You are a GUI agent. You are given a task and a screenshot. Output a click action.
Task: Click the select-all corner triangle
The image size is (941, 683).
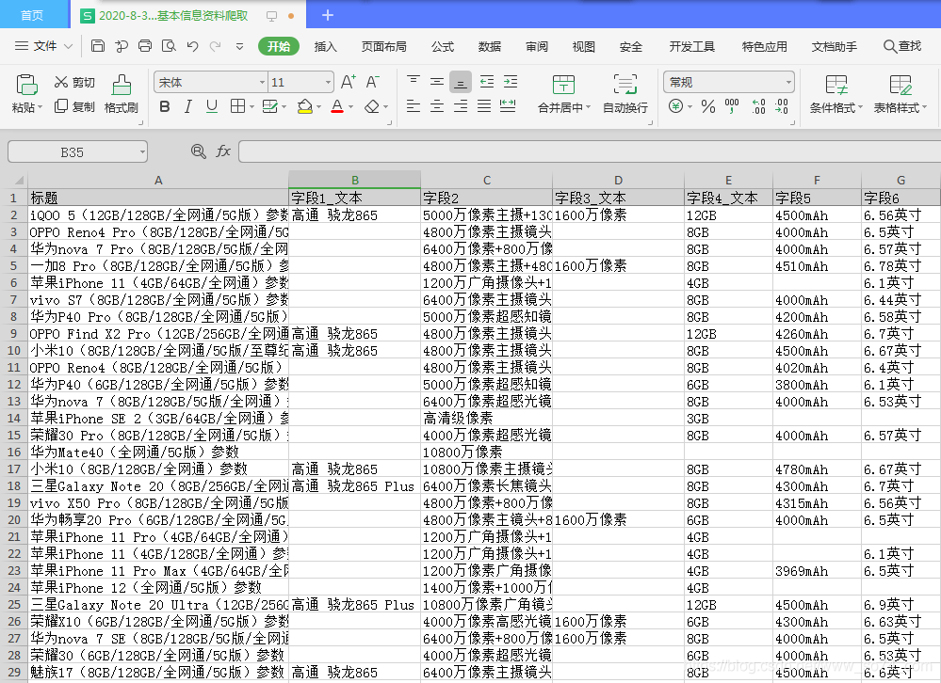(19, 180)
